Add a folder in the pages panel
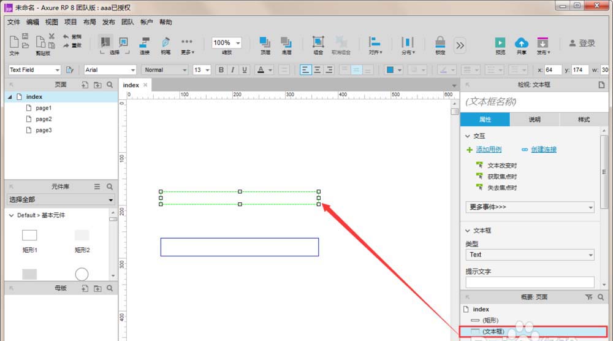This screenshot has height=341, width=613. [x=97, y=85]
